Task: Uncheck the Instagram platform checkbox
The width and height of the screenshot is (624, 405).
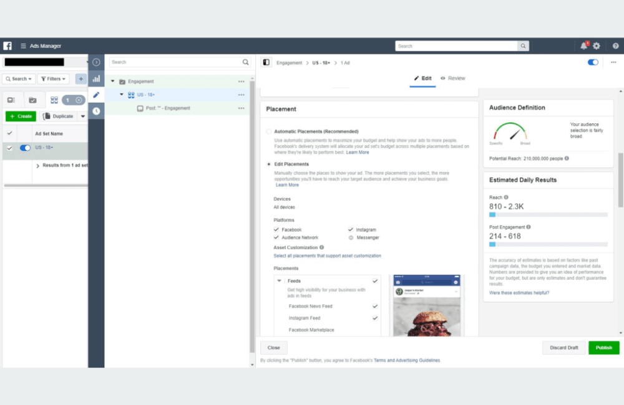Action: (x=351, y=230)
